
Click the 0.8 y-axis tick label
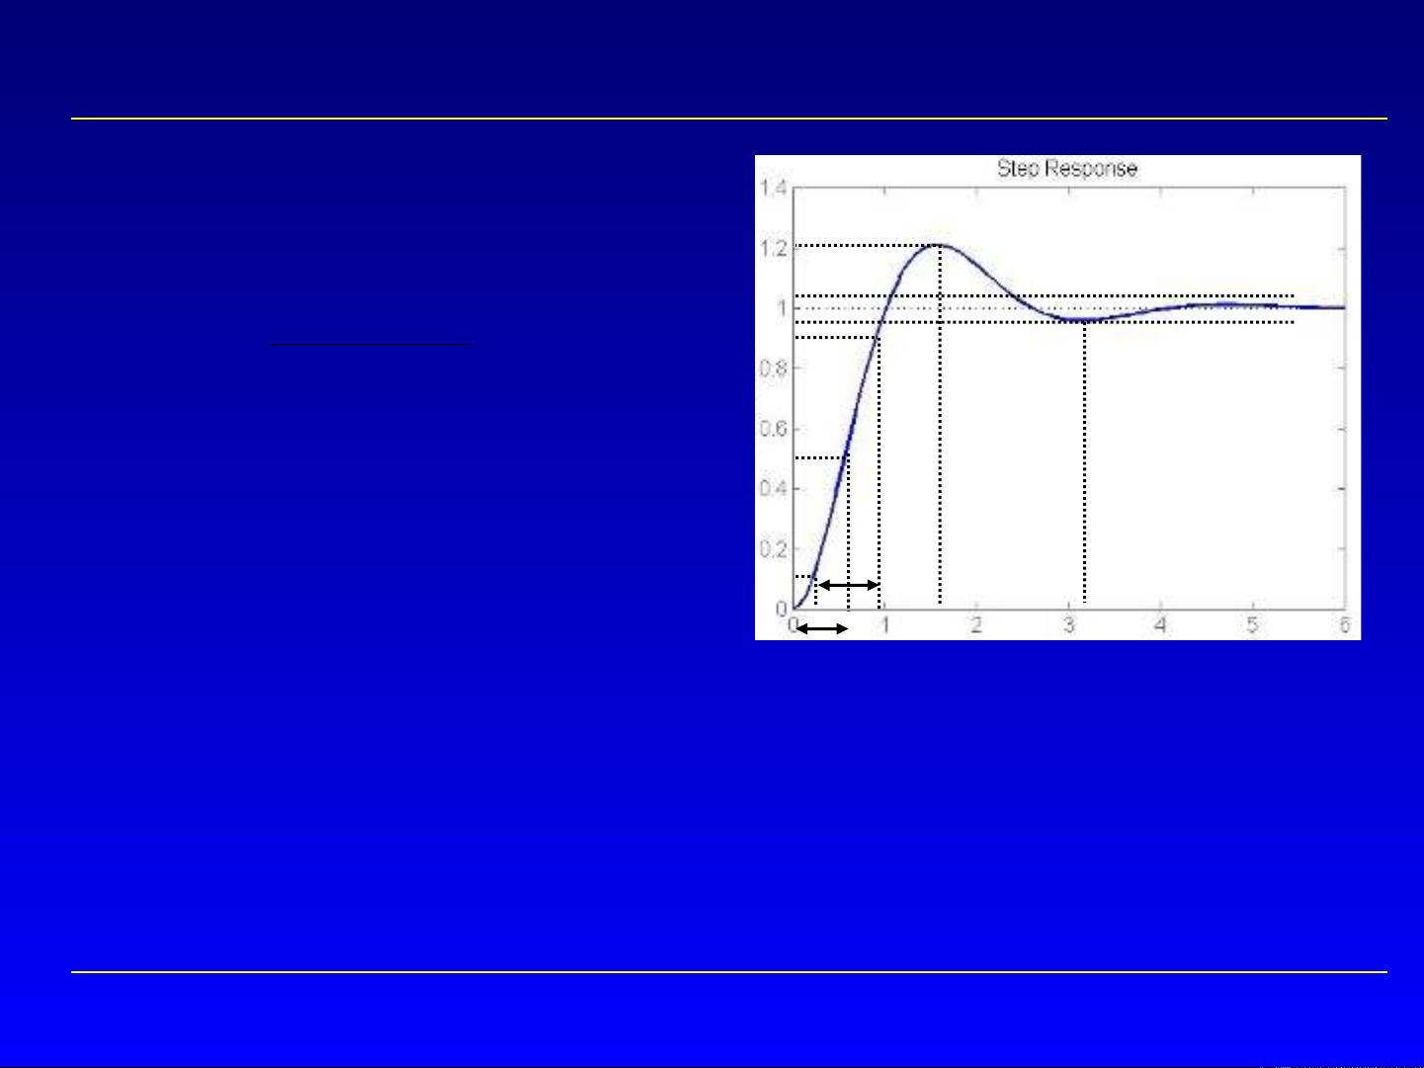(x=773, y=369)
